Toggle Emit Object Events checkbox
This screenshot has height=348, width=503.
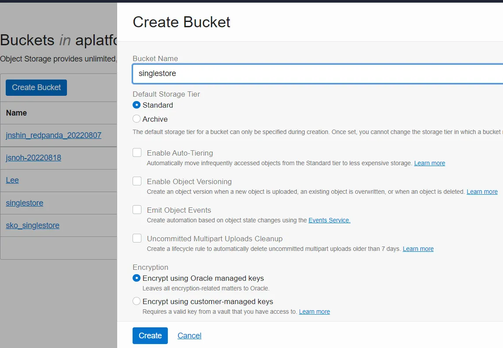click(x=137, y=210)
